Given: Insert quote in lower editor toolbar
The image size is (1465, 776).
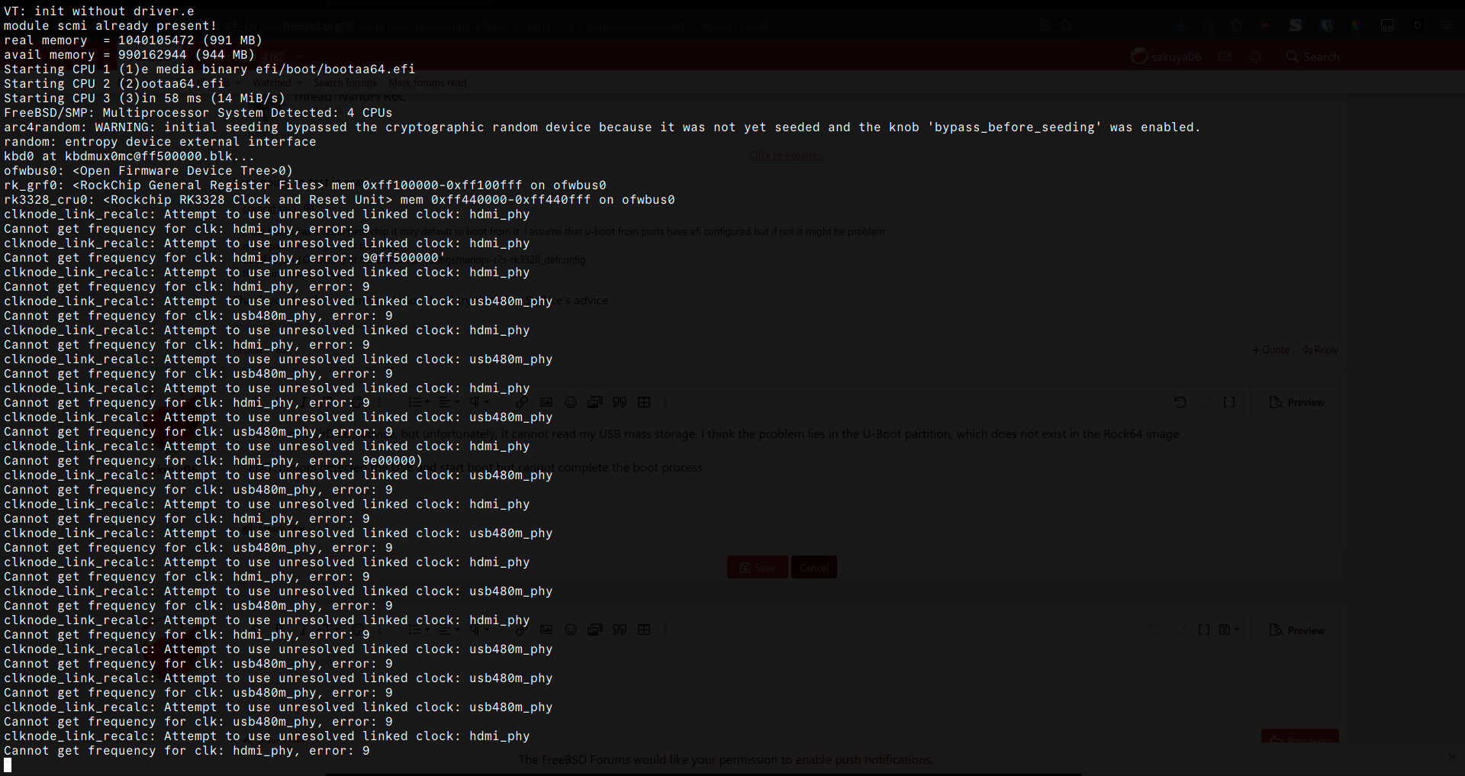Looking at the screenshot, I should pos(620,629).
